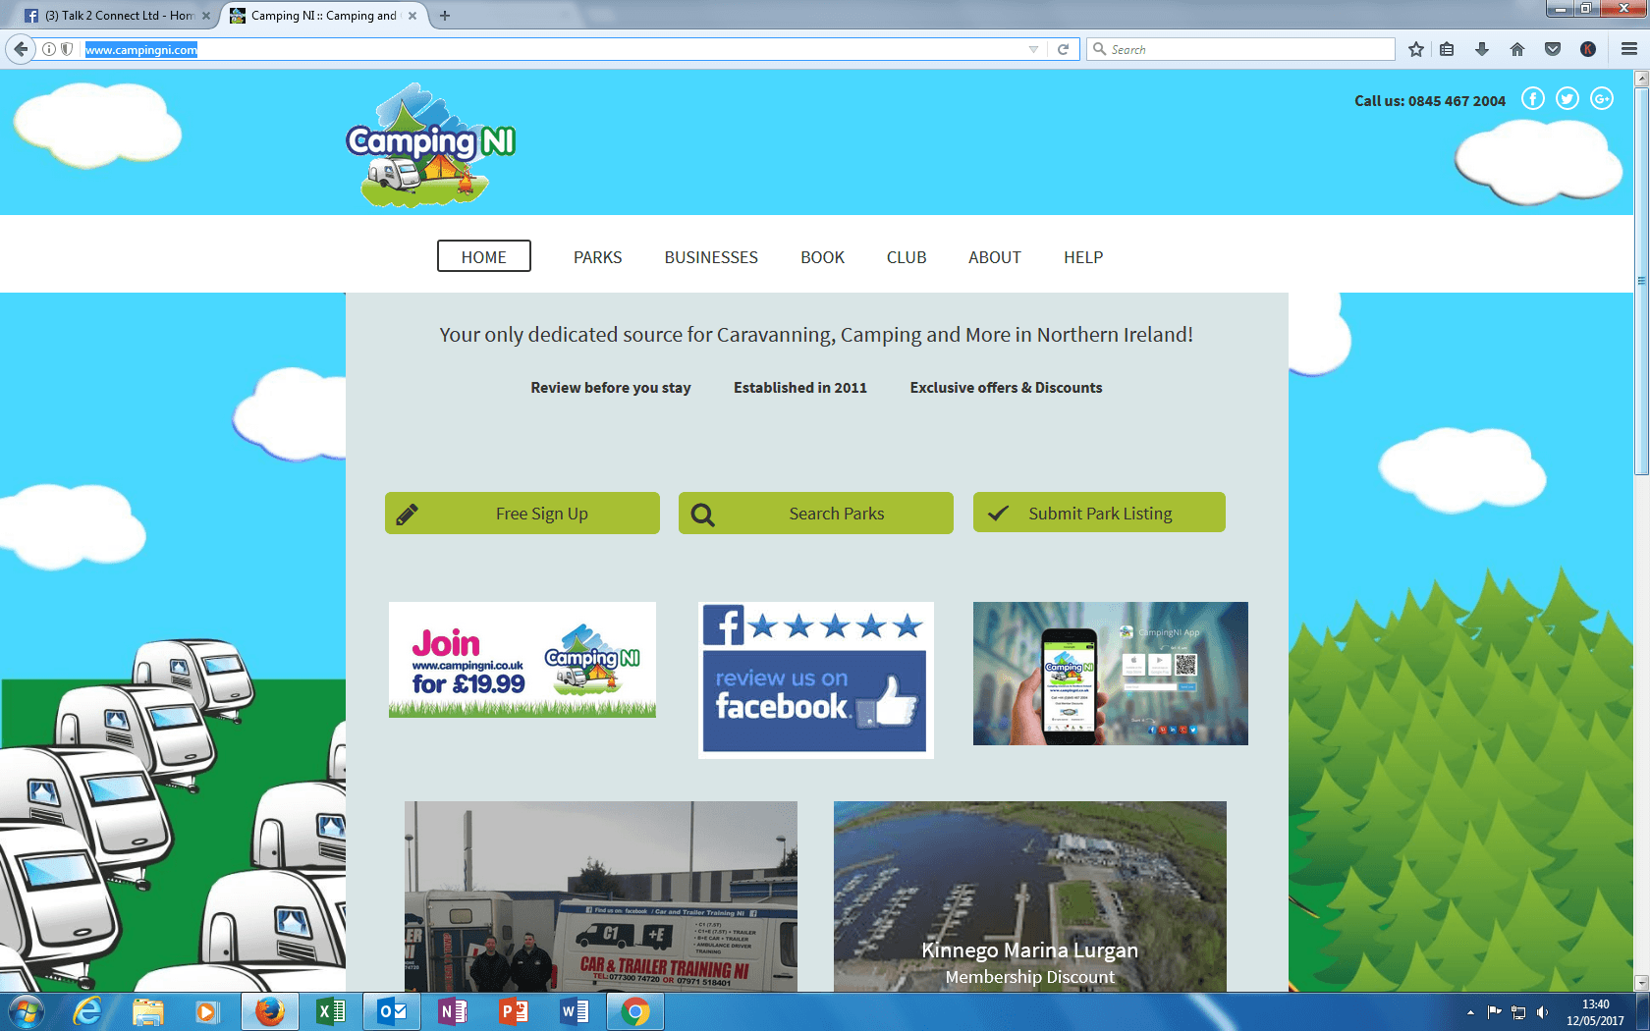Open a new tab with plus button
This screenshot has width=1650, height=1031.
click(445, 16)
